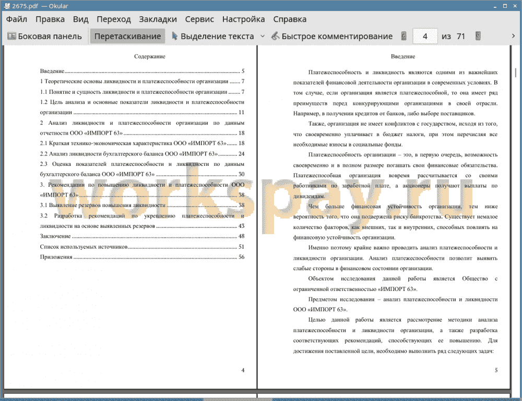522x401 pixels.
Task: Click the Введение heading on the right page
Action: coord(403,56)
